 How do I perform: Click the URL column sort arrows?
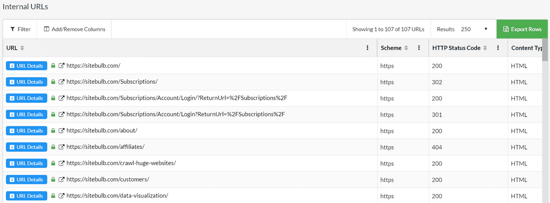click(x=22, y=48)
